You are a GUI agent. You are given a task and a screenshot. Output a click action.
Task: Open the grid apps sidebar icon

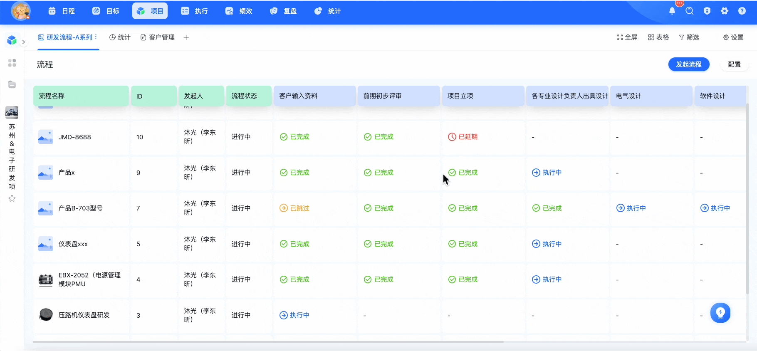(12, 63)
